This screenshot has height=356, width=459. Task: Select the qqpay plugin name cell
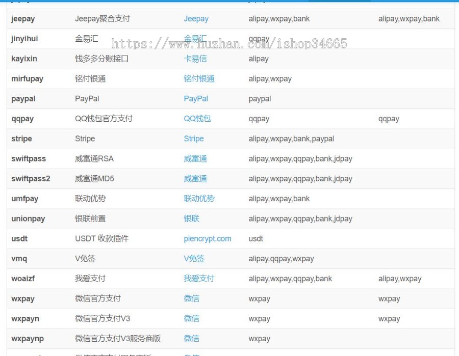tap(22, 119)
